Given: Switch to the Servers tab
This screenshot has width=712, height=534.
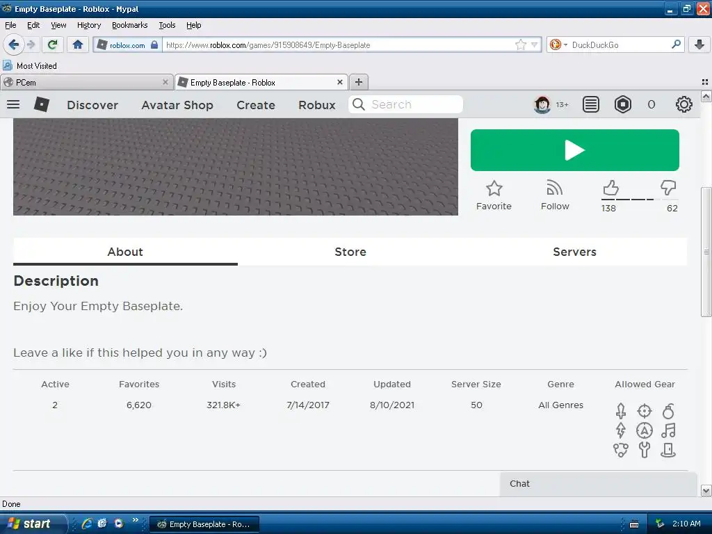Looking at the screenshot, I should [574, 252].
